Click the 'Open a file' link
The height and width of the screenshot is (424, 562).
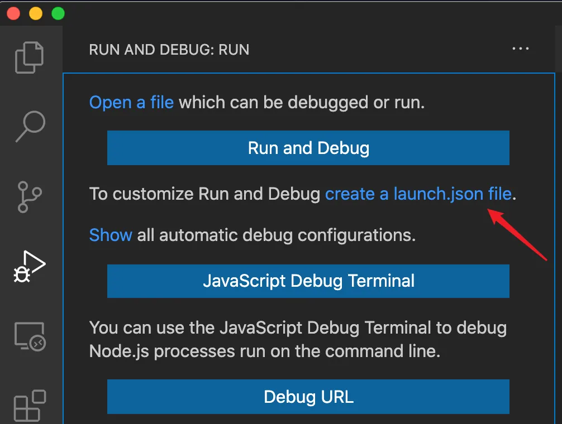[131, 102]
